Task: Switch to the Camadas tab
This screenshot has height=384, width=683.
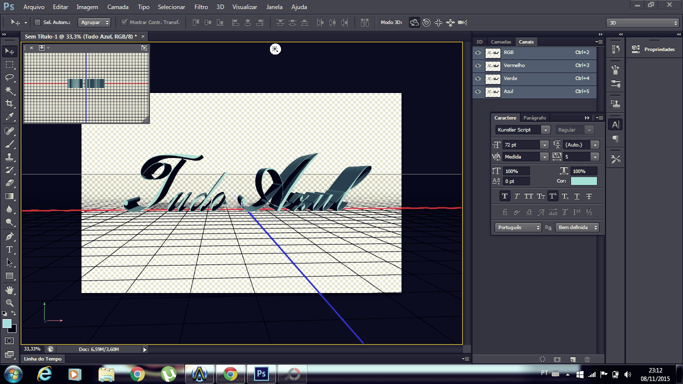Action: [501, 42]
